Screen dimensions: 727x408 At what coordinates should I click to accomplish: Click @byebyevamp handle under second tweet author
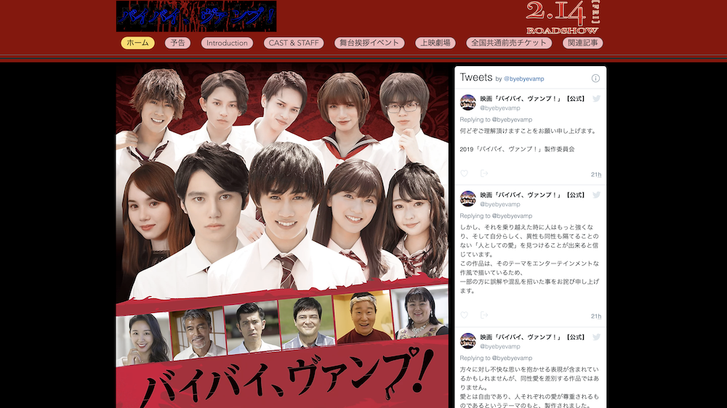pyautogui.click(x=500, y=204)
